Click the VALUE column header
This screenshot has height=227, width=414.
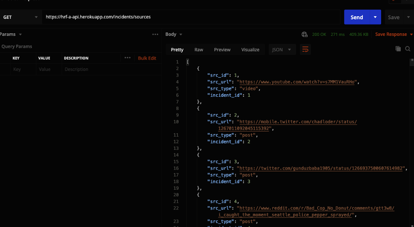(44, 58)
